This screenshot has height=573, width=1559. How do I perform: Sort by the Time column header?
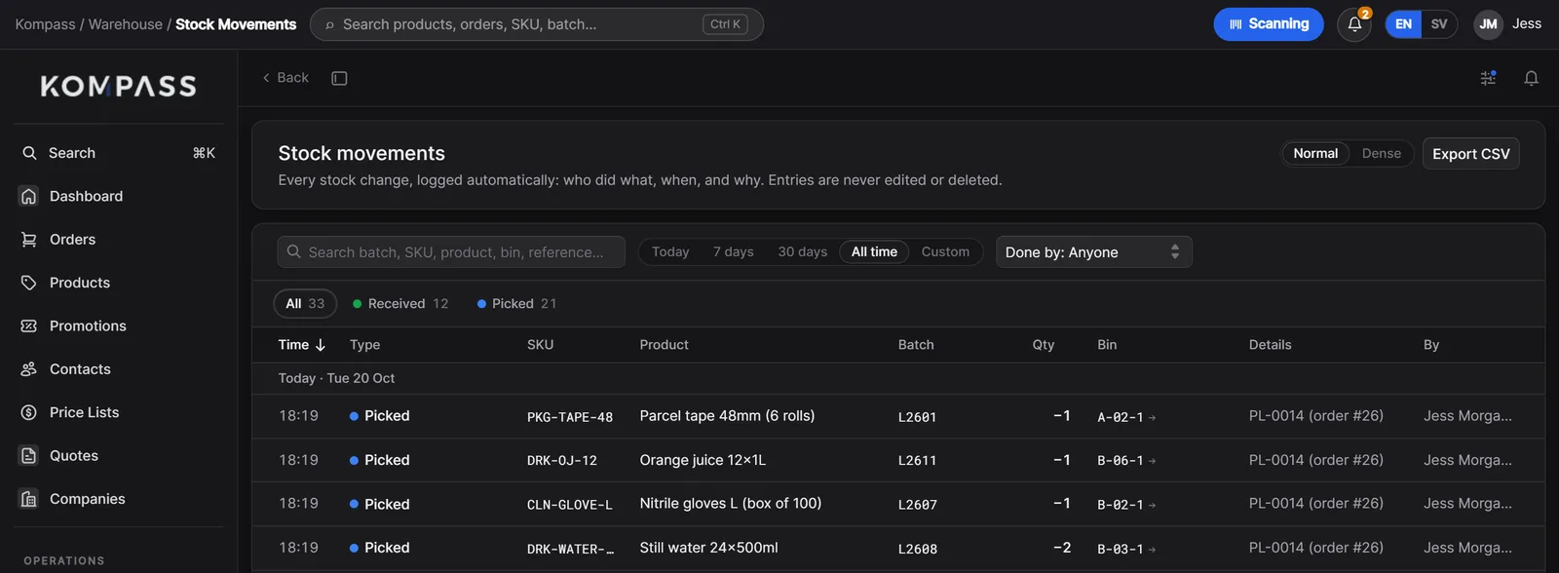click(301, 345)
